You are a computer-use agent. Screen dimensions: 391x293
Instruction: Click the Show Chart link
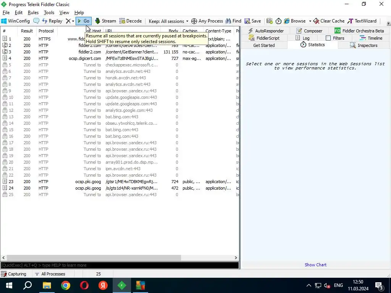(x=315, y=265)
